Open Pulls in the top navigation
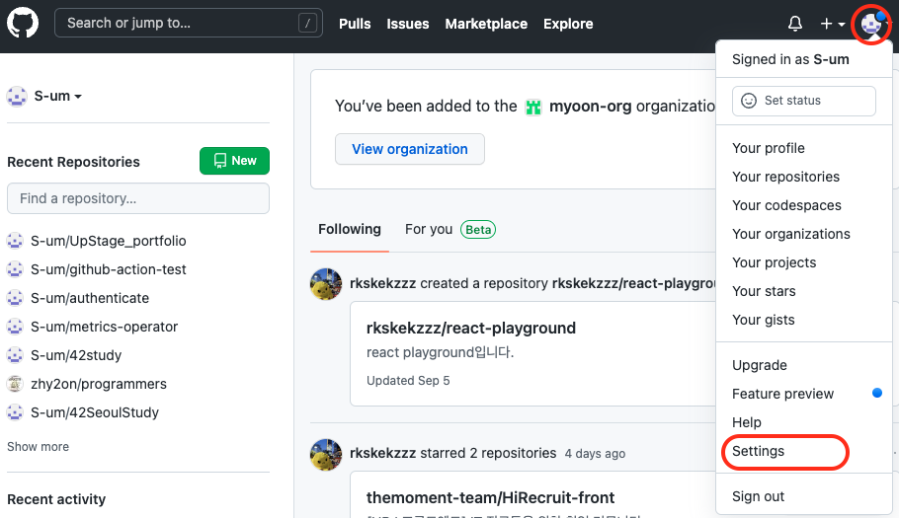 pyautogui.click(x=355, y=24)
